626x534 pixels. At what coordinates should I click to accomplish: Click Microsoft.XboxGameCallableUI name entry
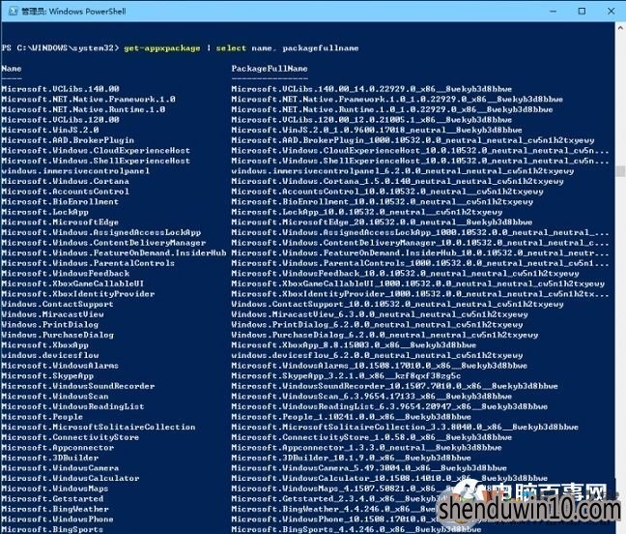pos(72,283)
